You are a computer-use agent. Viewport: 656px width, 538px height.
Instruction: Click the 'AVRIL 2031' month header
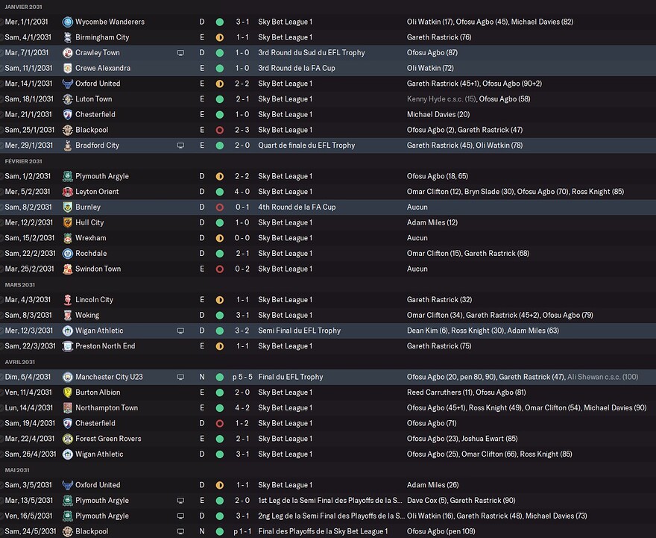19,362
